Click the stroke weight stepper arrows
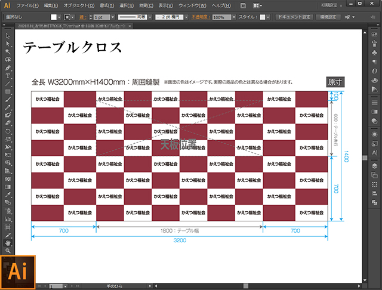Viewport: 382px width, 290px height. pos(91,17)
